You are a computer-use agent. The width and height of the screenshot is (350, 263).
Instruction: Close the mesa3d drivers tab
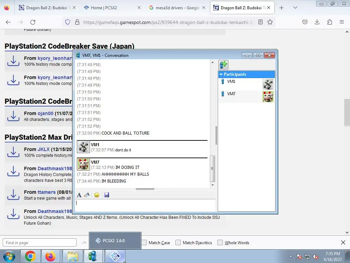(x=204, y=8)
